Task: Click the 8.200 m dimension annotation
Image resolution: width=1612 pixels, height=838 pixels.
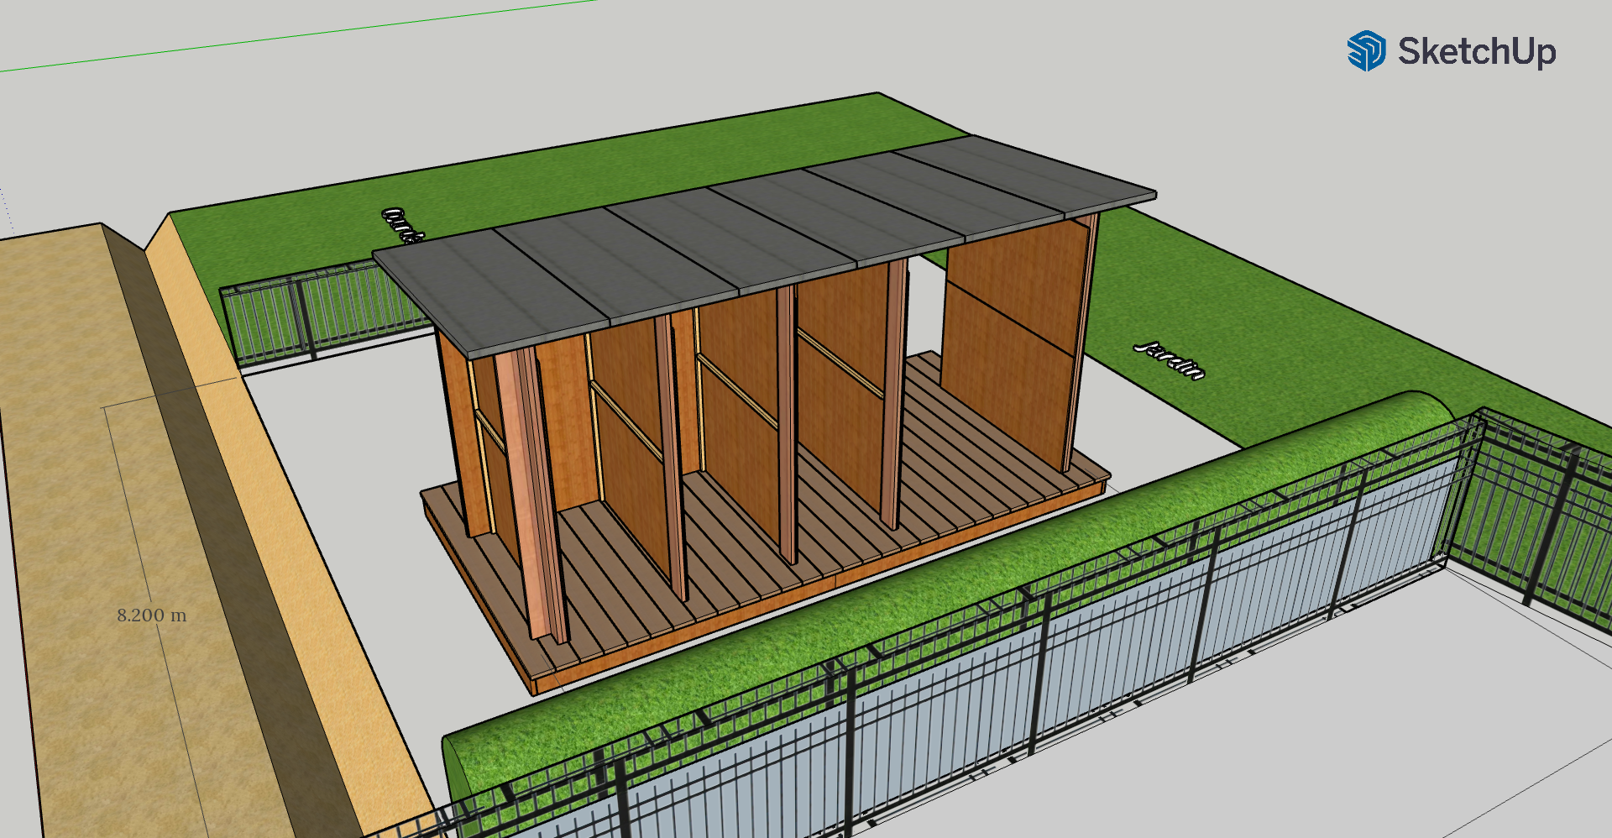Action: point(151,615)
